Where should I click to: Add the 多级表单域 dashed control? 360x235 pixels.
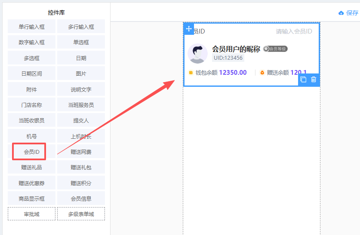81,214
